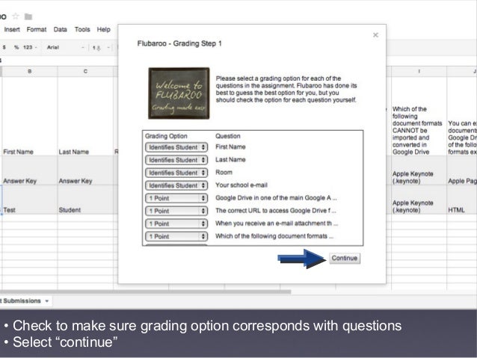Click the Answer Key cell under First Name
477x358 pixels.
(29, 170)
